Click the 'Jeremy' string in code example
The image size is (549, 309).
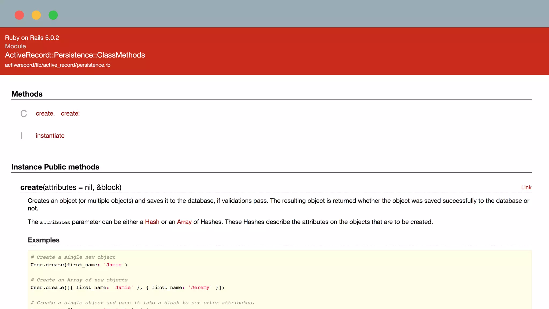pyautogui.click(x=200, y=288)
